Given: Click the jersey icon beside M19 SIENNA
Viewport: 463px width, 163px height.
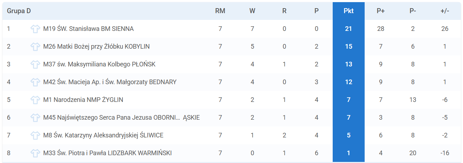Looking at the screenshot, I should click(35, 29).
